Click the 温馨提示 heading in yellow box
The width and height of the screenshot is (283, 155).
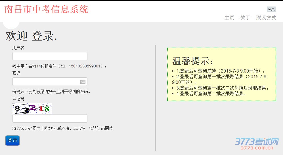pos(193,60)
